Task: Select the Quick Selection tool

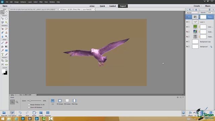Action: click(x=6, y=23)
